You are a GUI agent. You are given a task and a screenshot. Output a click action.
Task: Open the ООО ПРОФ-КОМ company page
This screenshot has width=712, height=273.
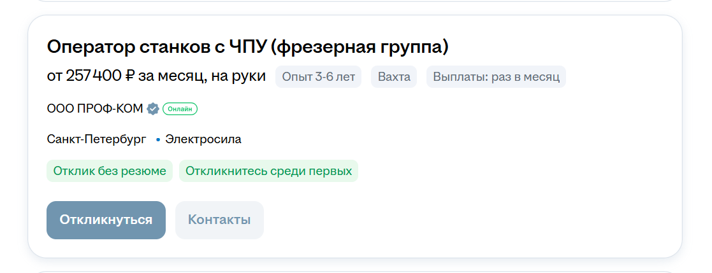(95, 109)
